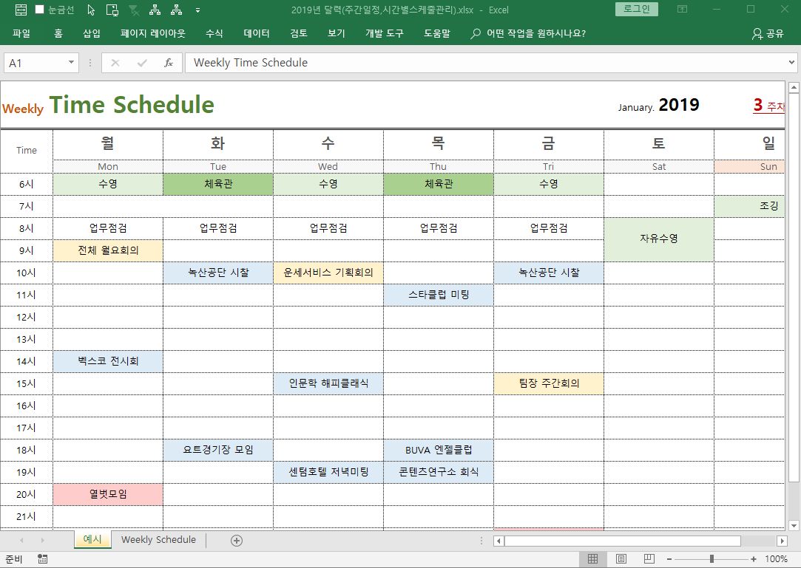Screen dimensions: 801x568
Task: Click the zoom slider handle
Action: (x=712, y=559)
